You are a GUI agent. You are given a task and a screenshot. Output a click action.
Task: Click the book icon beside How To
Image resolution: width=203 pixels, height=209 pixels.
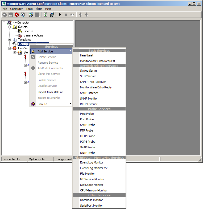pyautogui.click(x=33, y=104)
